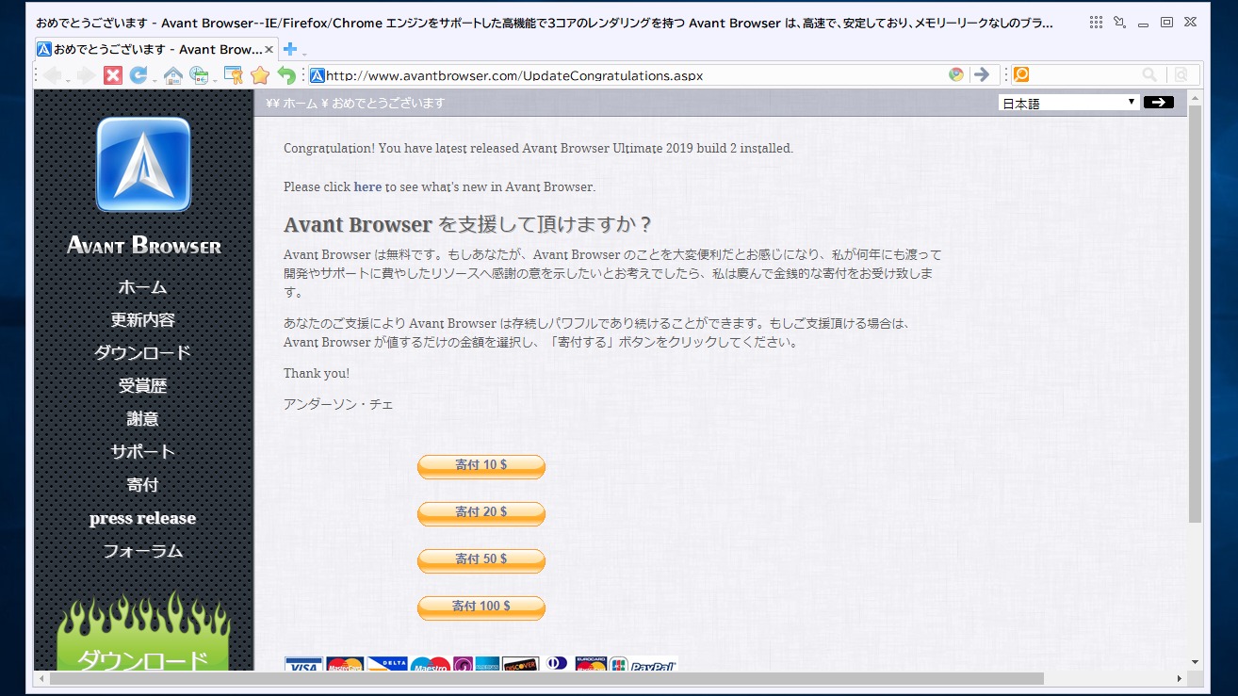Open the History button dropdown arrow

coord(215,80)
